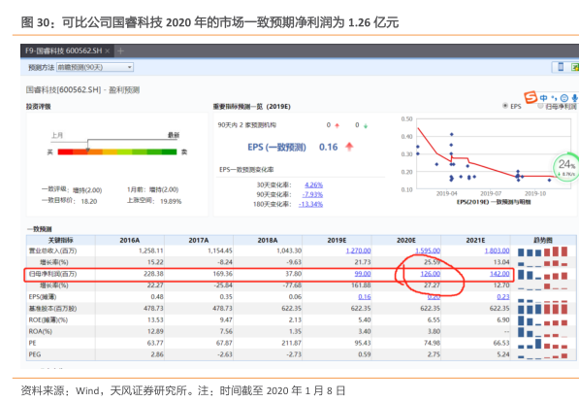Click the PEG row label
This screenshot has width=579, height=402.
[x=35, y=354]
